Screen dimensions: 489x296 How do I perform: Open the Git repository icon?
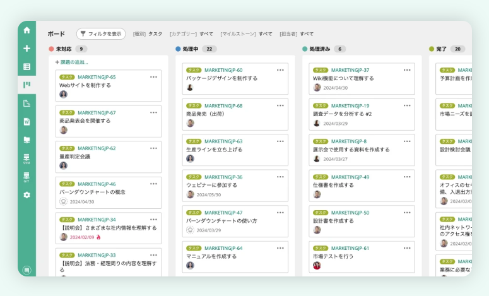(x=27, y=177)
